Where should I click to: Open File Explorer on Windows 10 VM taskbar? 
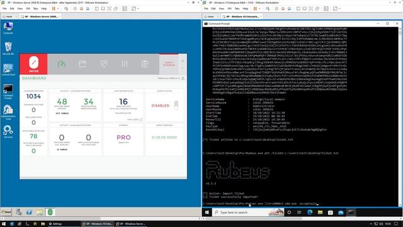point(320,212)
